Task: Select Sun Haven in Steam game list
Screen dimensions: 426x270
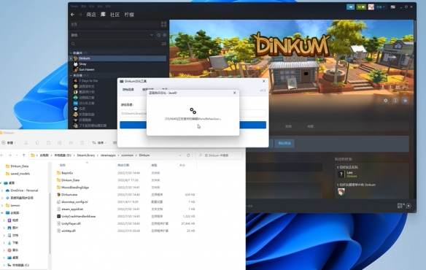Action: point(87,69)
